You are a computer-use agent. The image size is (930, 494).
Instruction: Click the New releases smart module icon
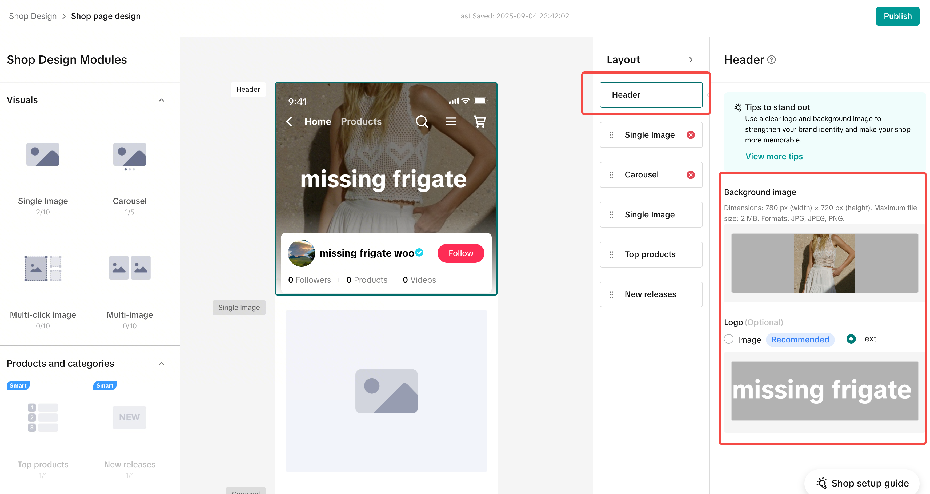click(x=129, y=417)
